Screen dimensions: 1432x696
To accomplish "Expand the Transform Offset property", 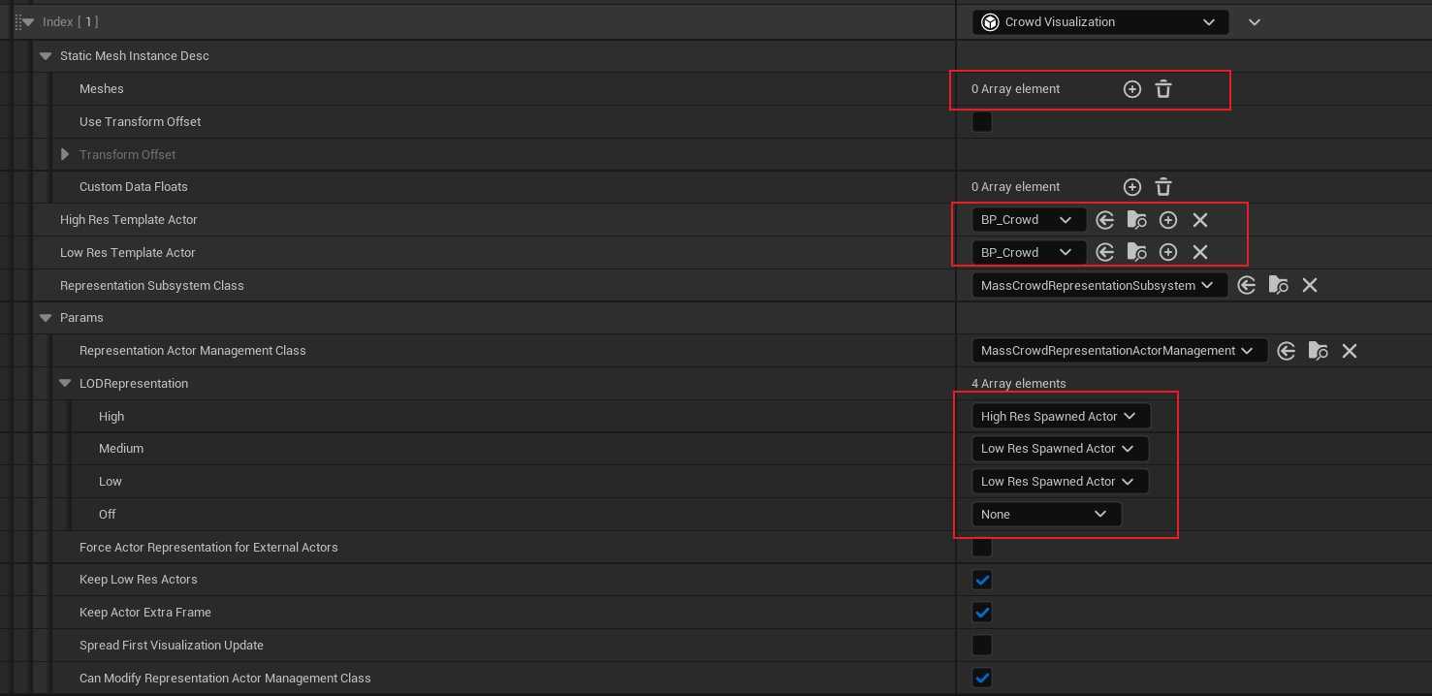I will 65,155.
